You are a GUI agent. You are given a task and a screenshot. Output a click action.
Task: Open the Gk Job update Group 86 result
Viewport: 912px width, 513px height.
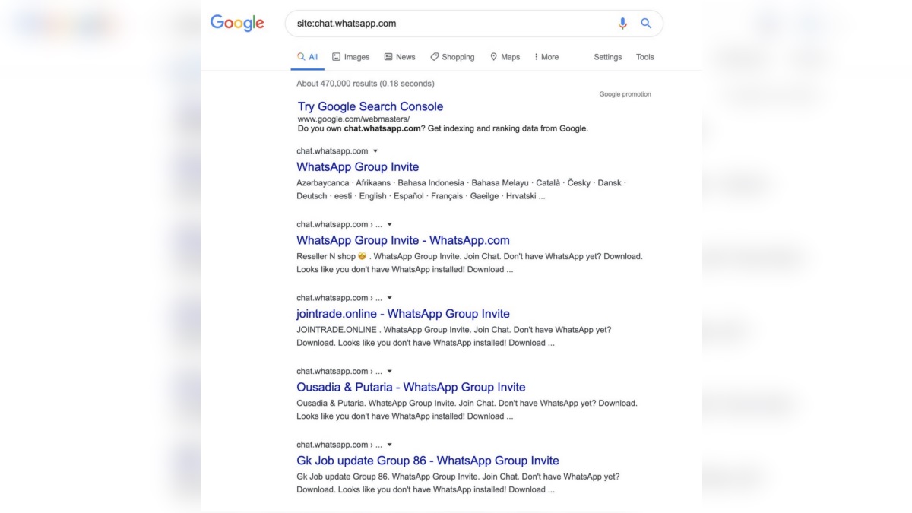[x=428, y=461]
